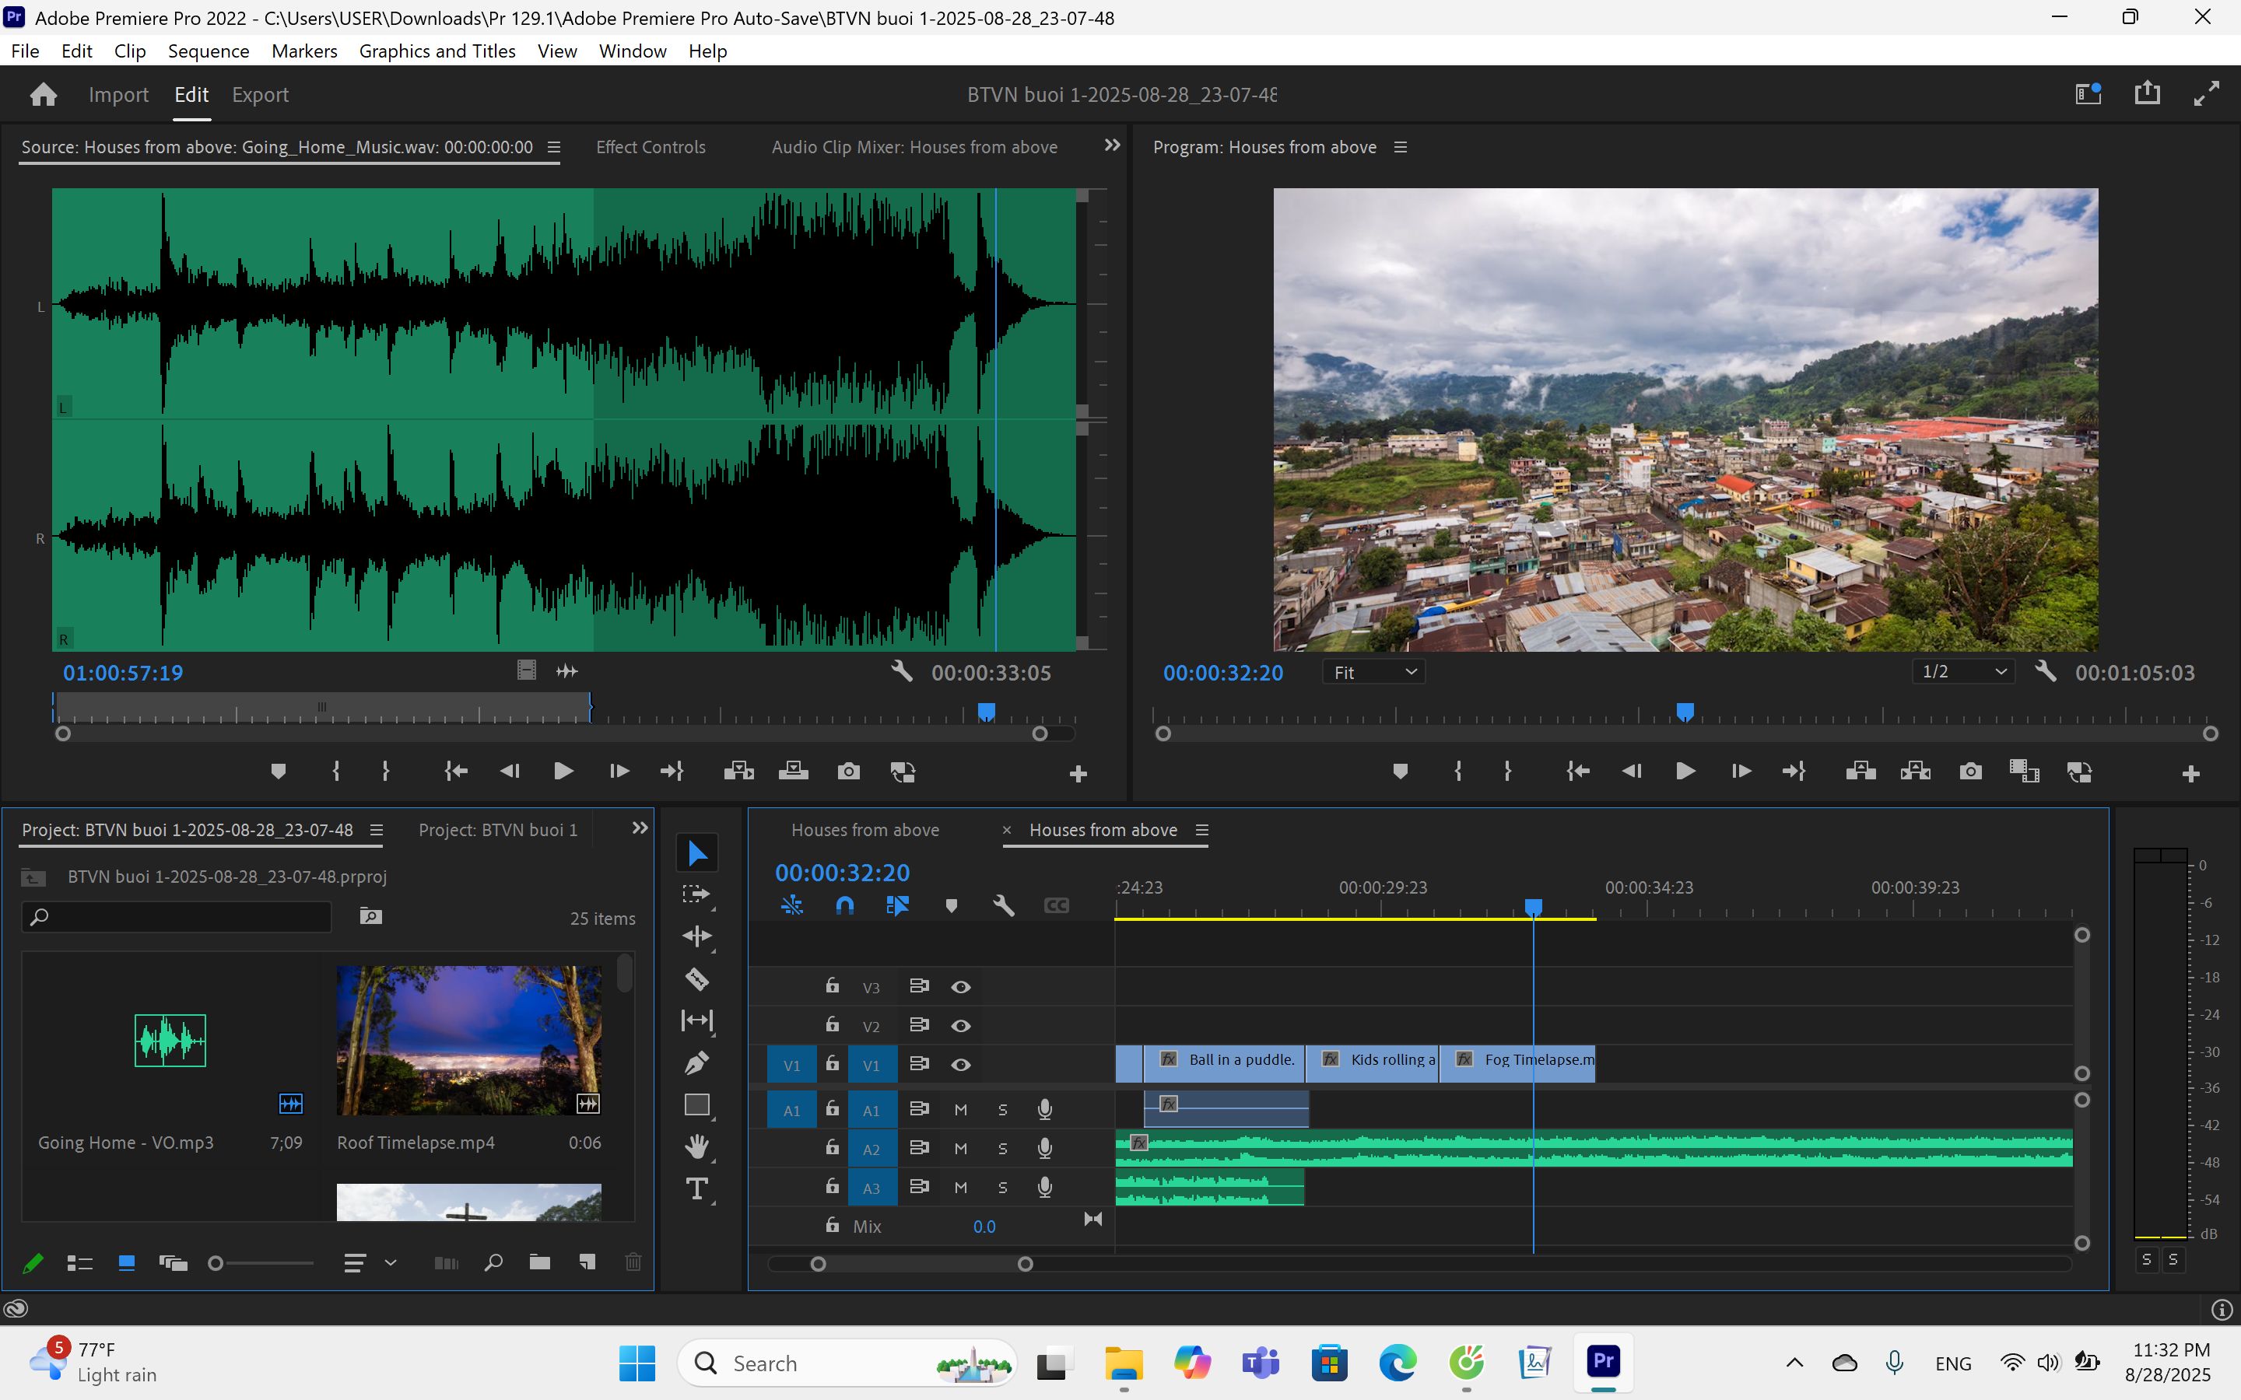Open Program monitor panel menu
2241x1400 pixels.
coord(1401,147)
